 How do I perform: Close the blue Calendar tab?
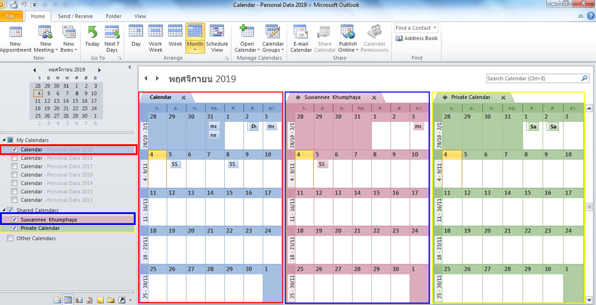point(183,97)
